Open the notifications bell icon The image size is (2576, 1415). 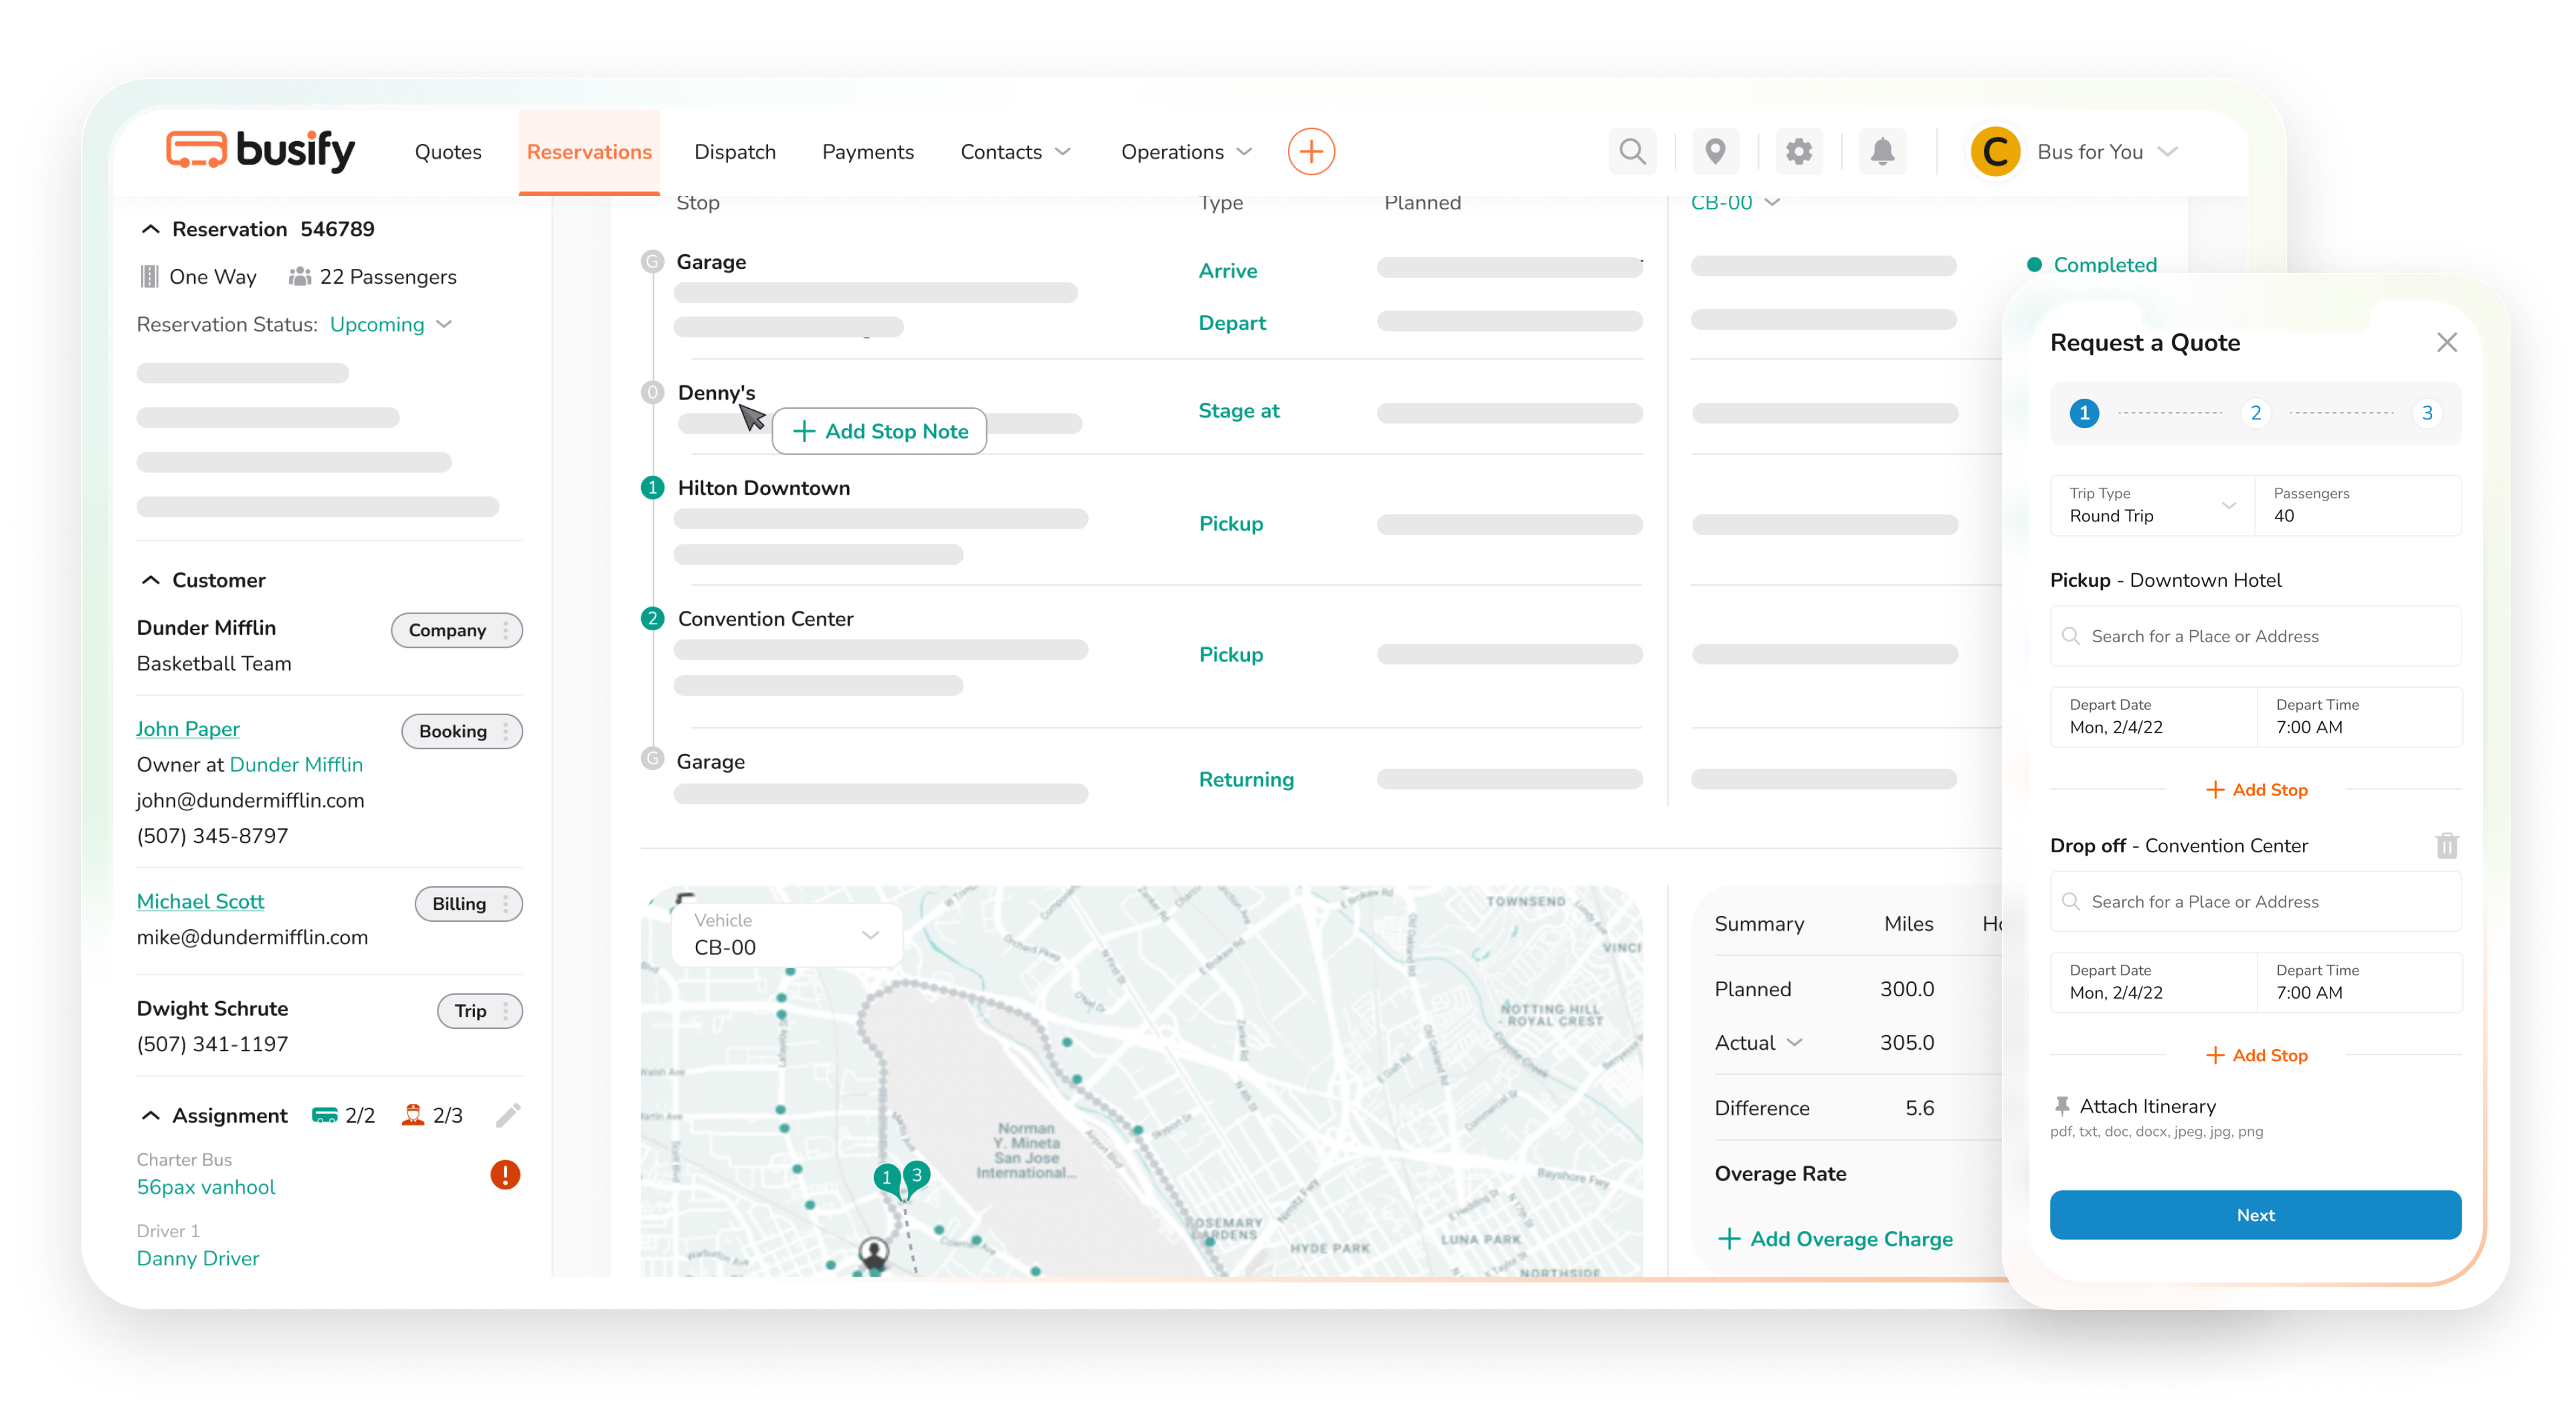coord(1882,151)
